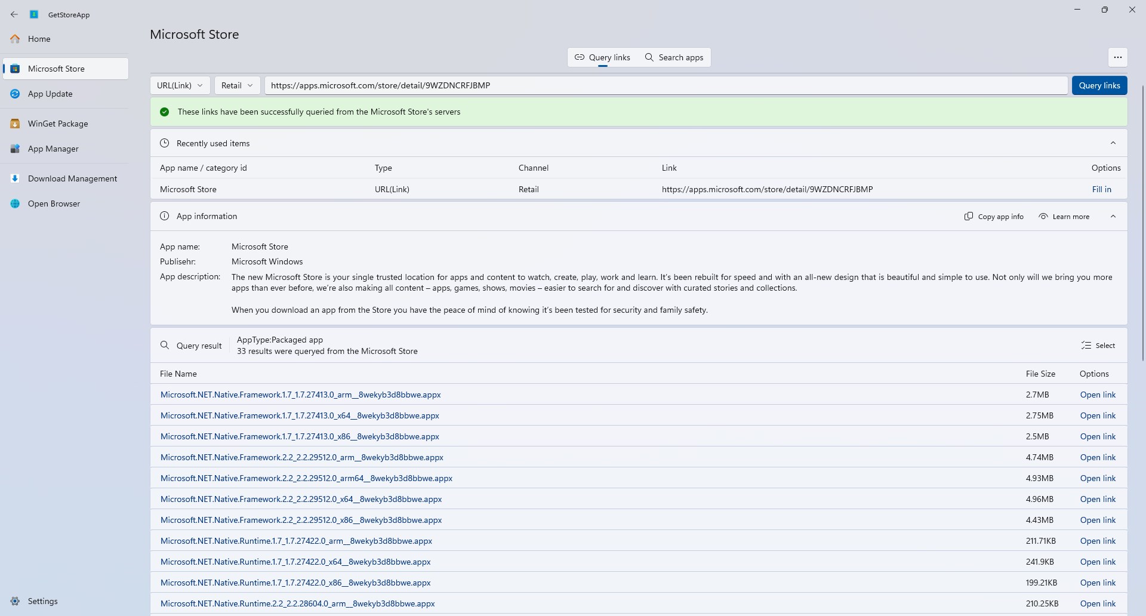
Task: Click the Recently used items clock icon
Action: point(165,143)
